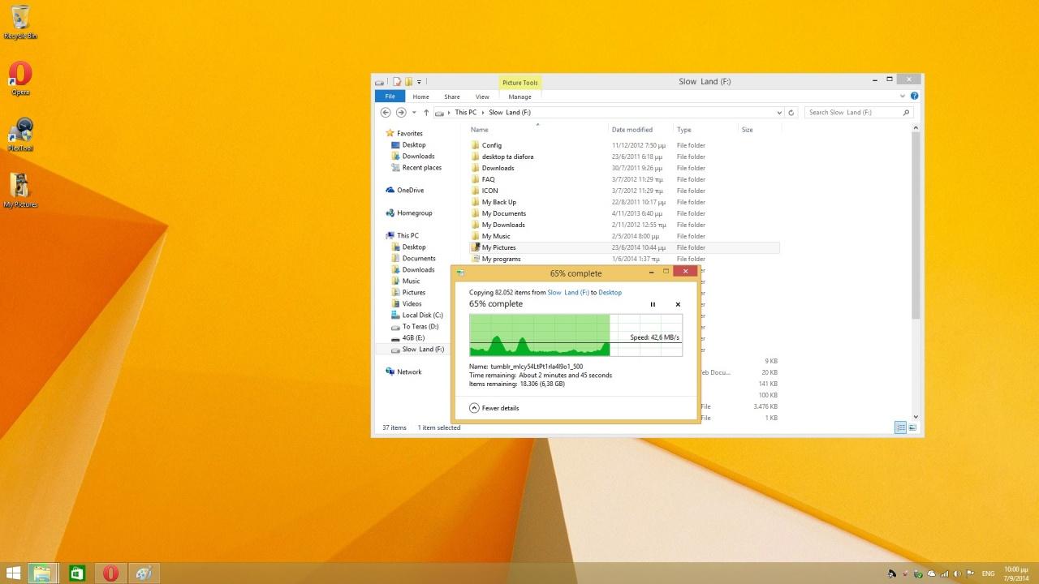Open the address bar history dropdown
This screenshot has width=1039, height=584.
click(x=779, y=113)
